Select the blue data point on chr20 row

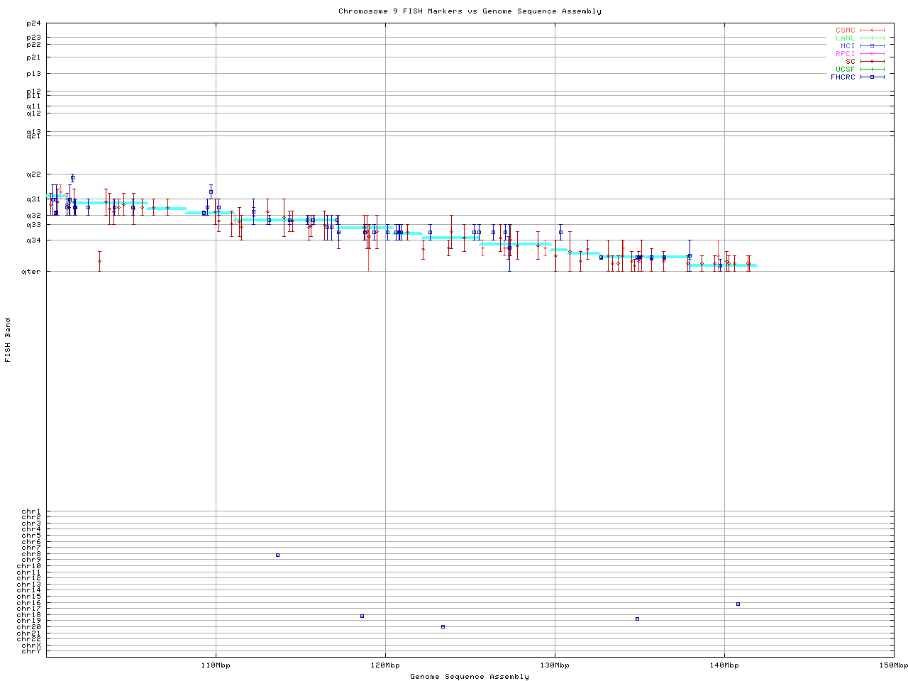443,626
